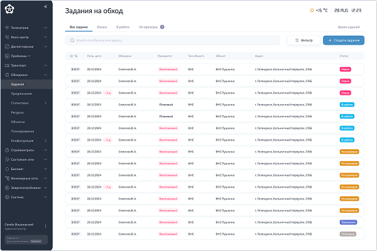The height and width of the screenshot is (251, 377).
Task: Open the Предписания sidebar item
Action: (x=21, y=93)
